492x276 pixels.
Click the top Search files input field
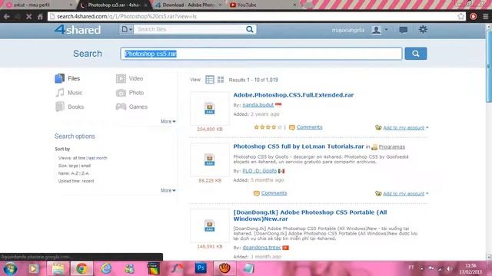coord(190,29)
